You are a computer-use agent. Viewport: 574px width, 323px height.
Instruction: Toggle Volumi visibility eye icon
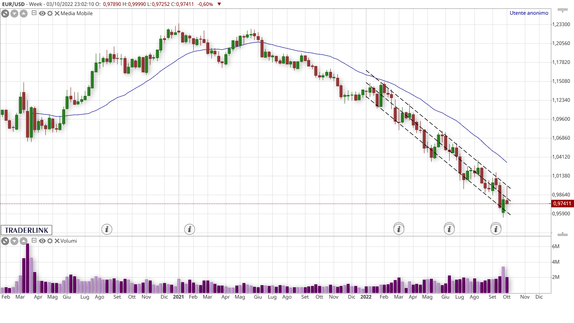(42, 241)
